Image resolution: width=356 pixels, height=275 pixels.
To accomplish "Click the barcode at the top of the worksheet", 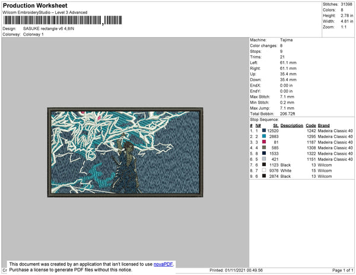I will click(52, 21).
